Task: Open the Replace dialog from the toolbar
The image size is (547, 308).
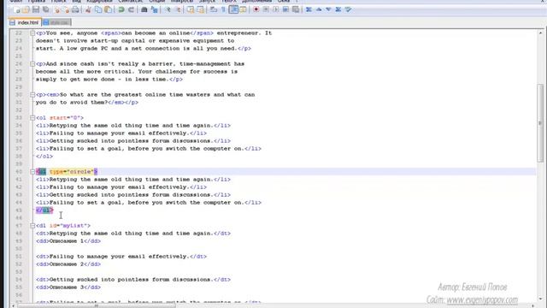Action: [154, 9]
